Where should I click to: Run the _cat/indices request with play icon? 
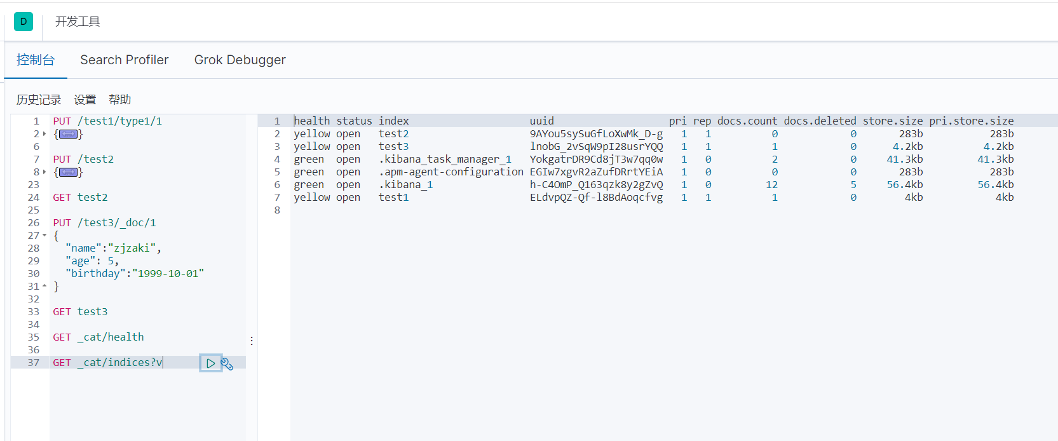coord(210,363)
